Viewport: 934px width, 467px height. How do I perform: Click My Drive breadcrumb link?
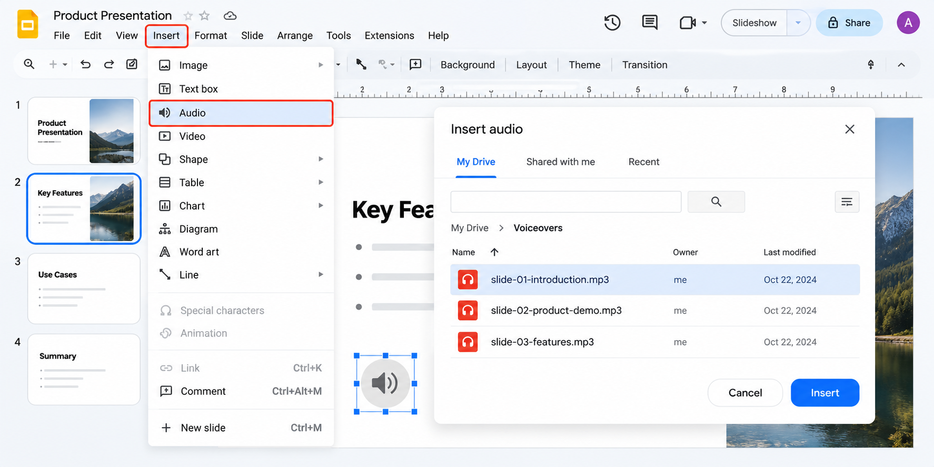[x=470, y=228]
